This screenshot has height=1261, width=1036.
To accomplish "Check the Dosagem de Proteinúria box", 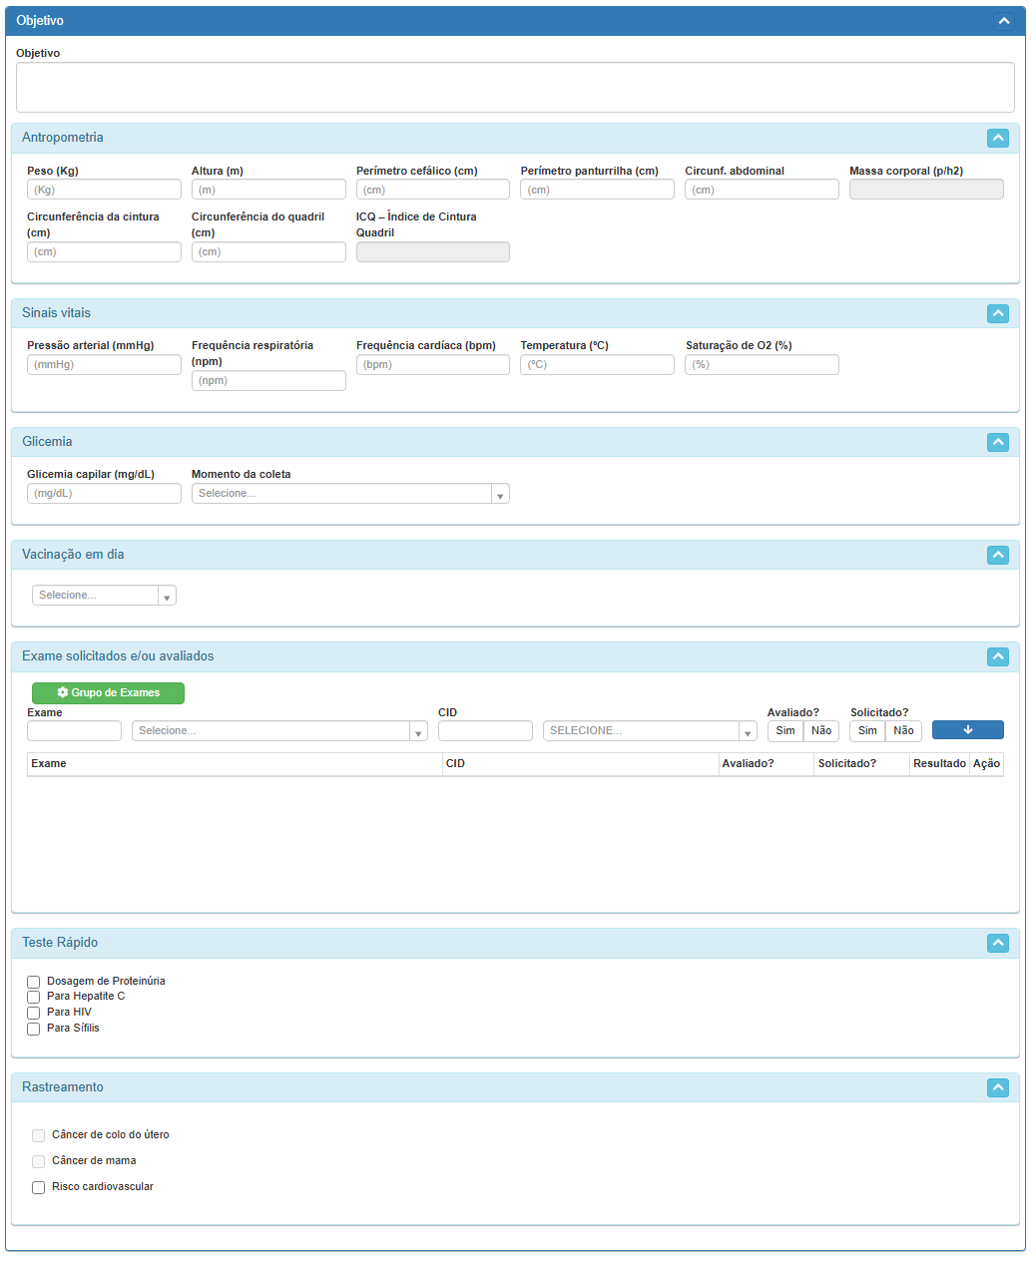I will tap(34, 982).
